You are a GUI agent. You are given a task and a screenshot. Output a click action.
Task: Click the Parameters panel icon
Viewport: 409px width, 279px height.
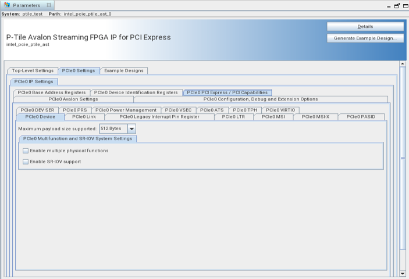[x=7, y=5]
